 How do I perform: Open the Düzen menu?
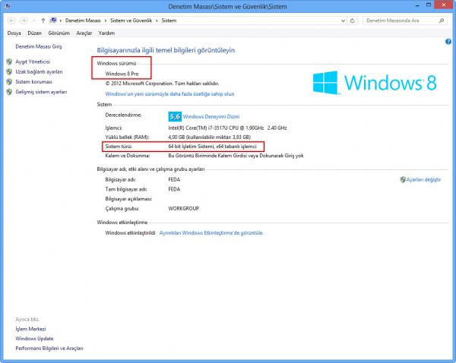pyautogui.click(x=35, y=33)
